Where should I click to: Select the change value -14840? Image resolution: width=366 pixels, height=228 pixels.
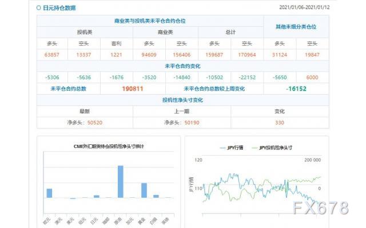(182, 78)
